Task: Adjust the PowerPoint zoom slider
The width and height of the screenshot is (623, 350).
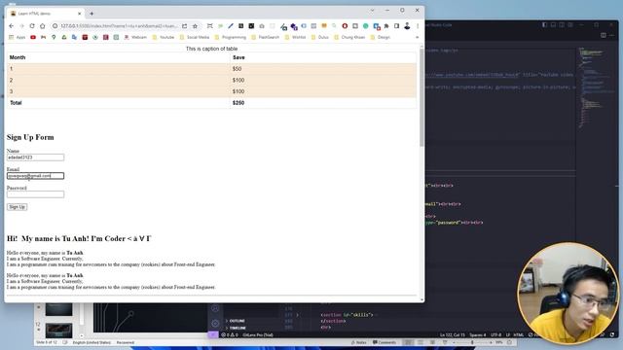Action: coord(472,342)
